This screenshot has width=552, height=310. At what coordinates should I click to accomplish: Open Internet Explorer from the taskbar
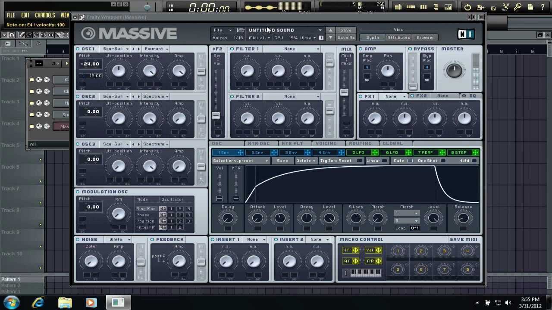point(39,302)
